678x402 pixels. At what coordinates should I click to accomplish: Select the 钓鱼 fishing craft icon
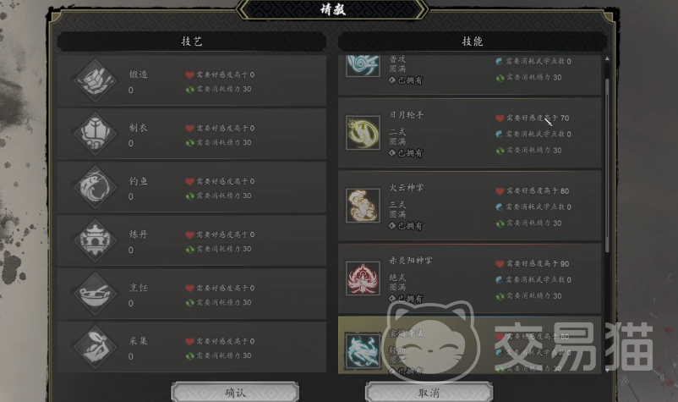(x=96, y=187)
